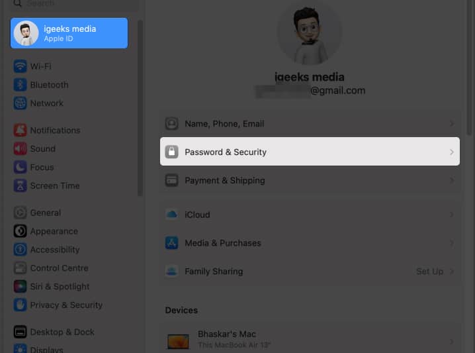The height and width of the screenshot is (353, 475).
Task: Click the Privacy & Security hand icon
Action: [20, 305]
